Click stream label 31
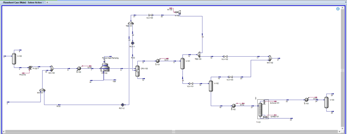 point(134,17)
